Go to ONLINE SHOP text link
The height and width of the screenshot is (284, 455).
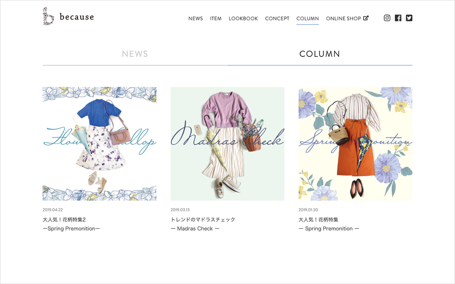pos(343,19)
